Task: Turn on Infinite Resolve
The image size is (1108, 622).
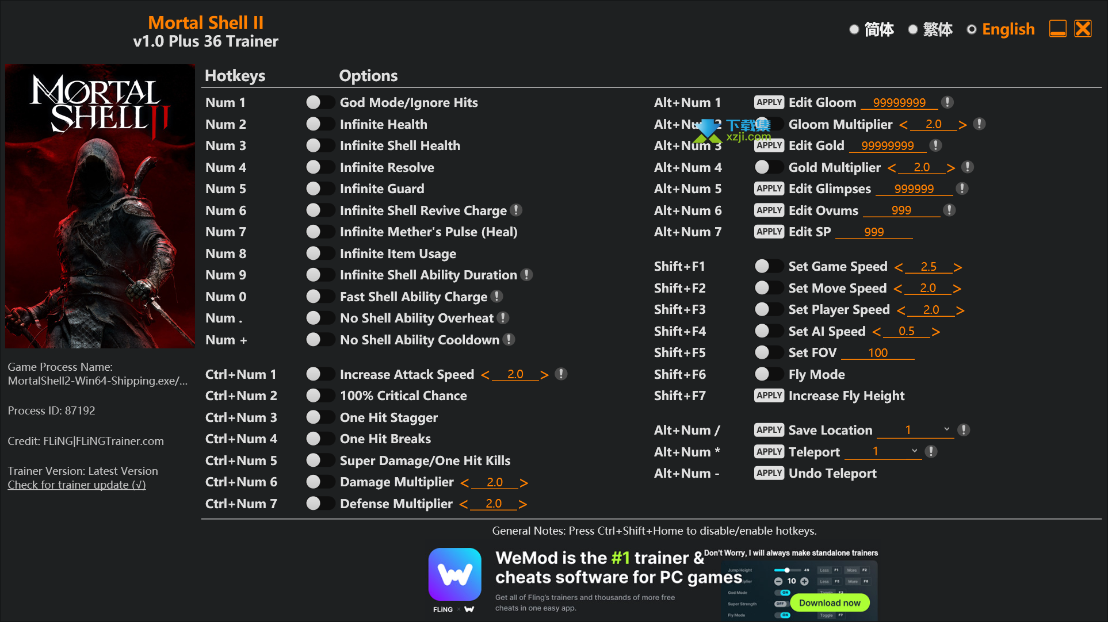Action: [x=320, y=167]
